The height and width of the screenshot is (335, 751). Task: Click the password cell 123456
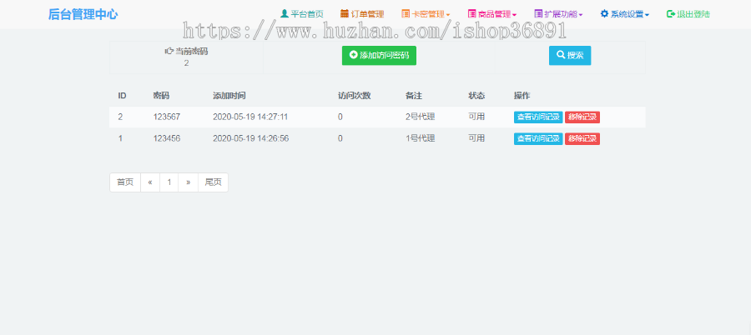click(167, 138)
